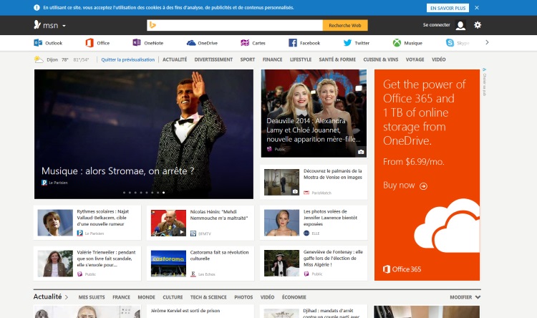
Task: Select the last carousel dot indicator
Action: (x=164, y=193)
